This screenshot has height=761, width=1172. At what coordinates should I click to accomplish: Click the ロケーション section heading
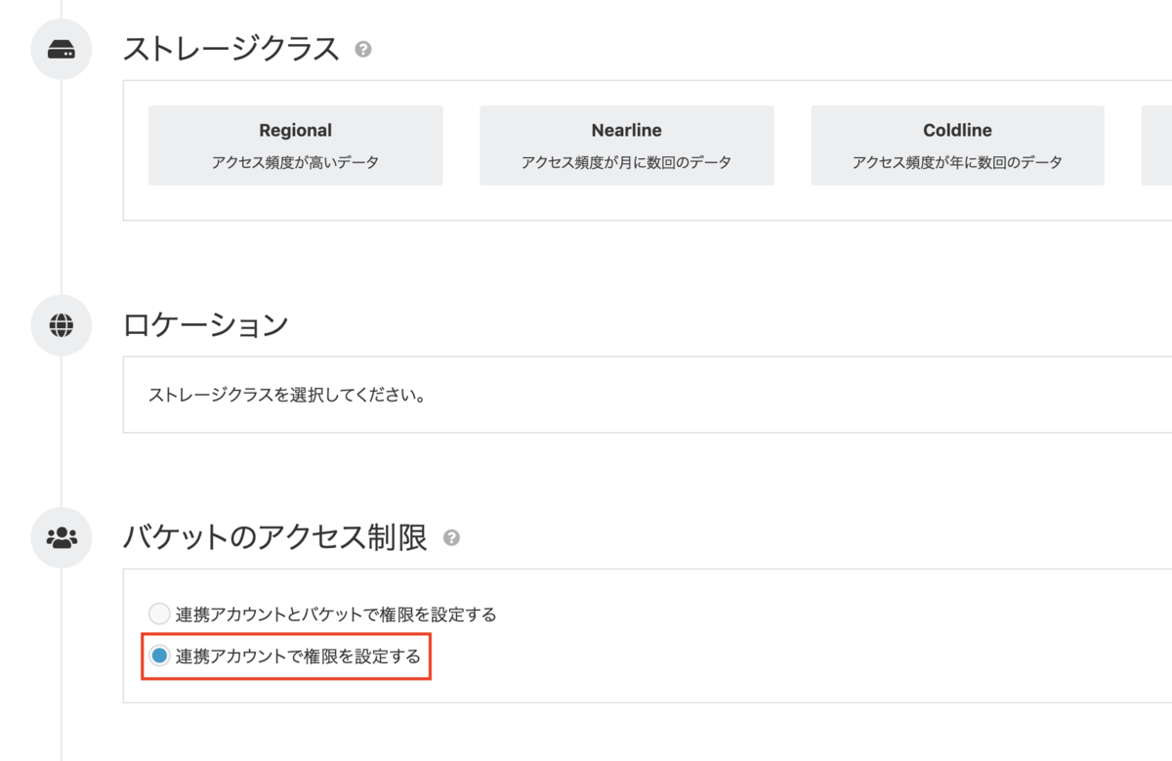click(206, 324)
